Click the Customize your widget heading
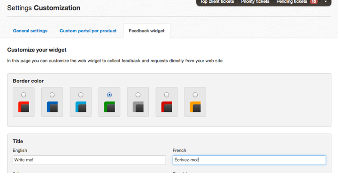 [x=37, y=50]
